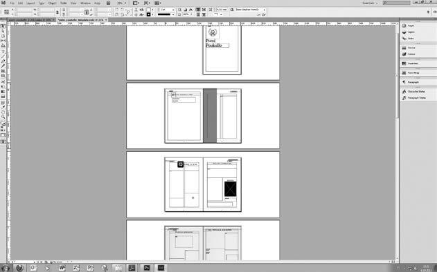Open the Layout menu
The height and width of the screenshot is (272, 437).
[x=30, y=3]
